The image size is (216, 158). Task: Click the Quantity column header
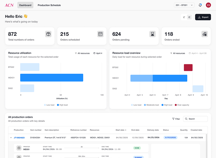(184, 130)
